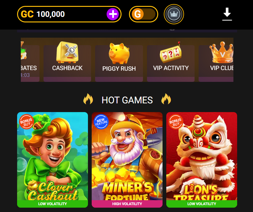
Task: Click Bonus Buy badge on Clover Cashout
Action: coord(27,122)
